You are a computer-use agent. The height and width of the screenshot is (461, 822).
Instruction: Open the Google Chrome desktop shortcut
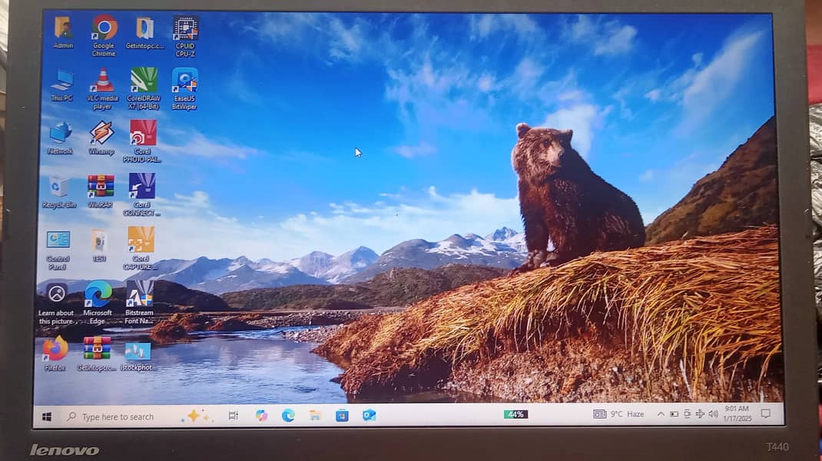coord(104,29)
